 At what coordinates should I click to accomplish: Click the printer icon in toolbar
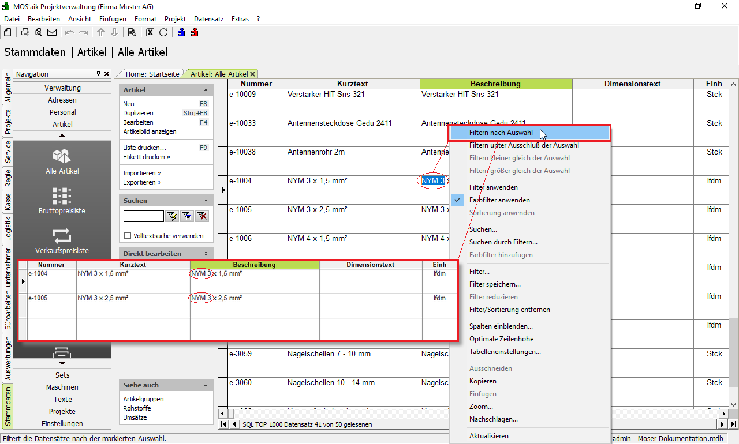pos(25,32)
